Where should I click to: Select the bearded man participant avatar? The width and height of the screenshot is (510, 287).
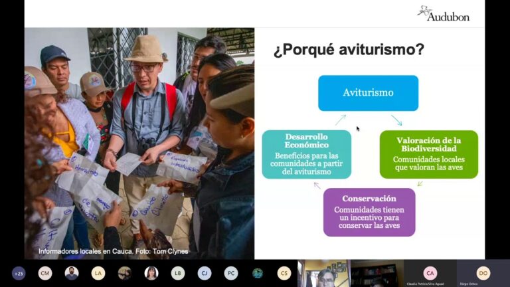[72, 273]
